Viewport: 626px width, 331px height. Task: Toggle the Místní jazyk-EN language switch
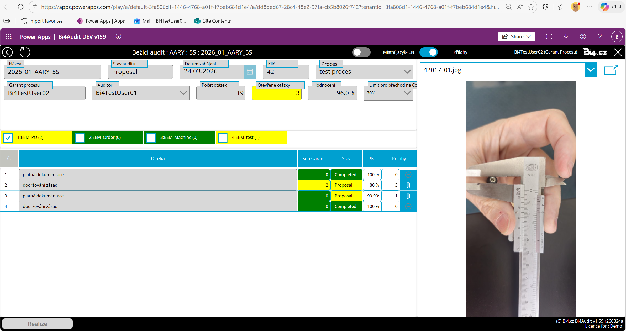[x=361, y=52]
